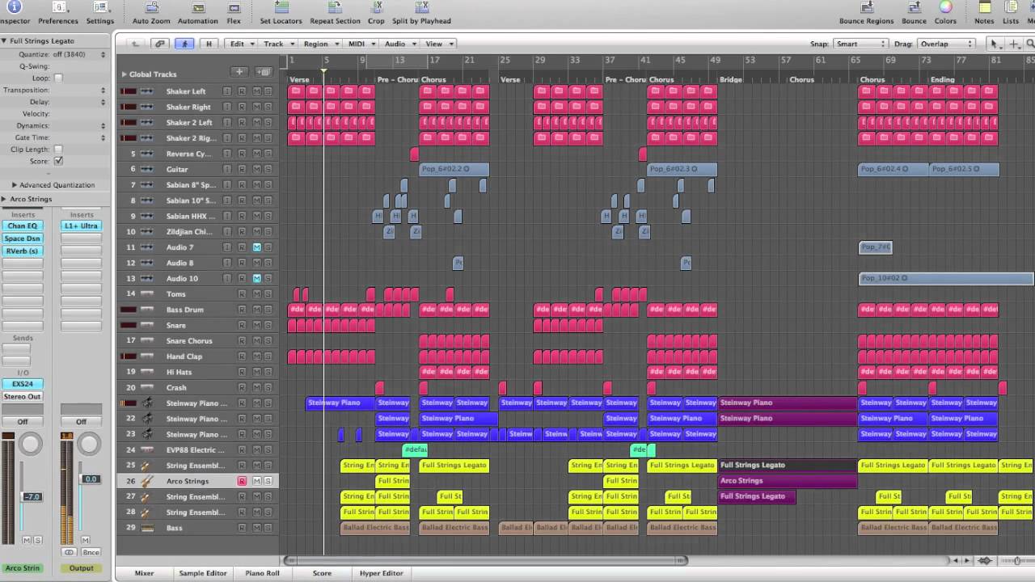Unmute the Audio 10 track
The image size is (1035, 582).
point(257,279)
